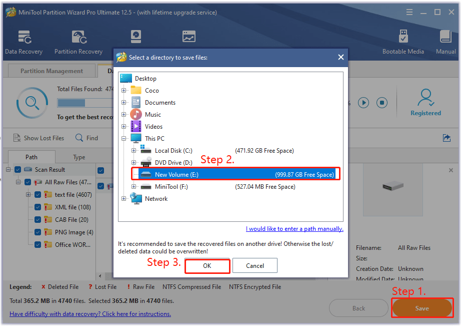Screen dimensions: 463x326
Task: Deselect the XML file category
Action: (37, 207)
